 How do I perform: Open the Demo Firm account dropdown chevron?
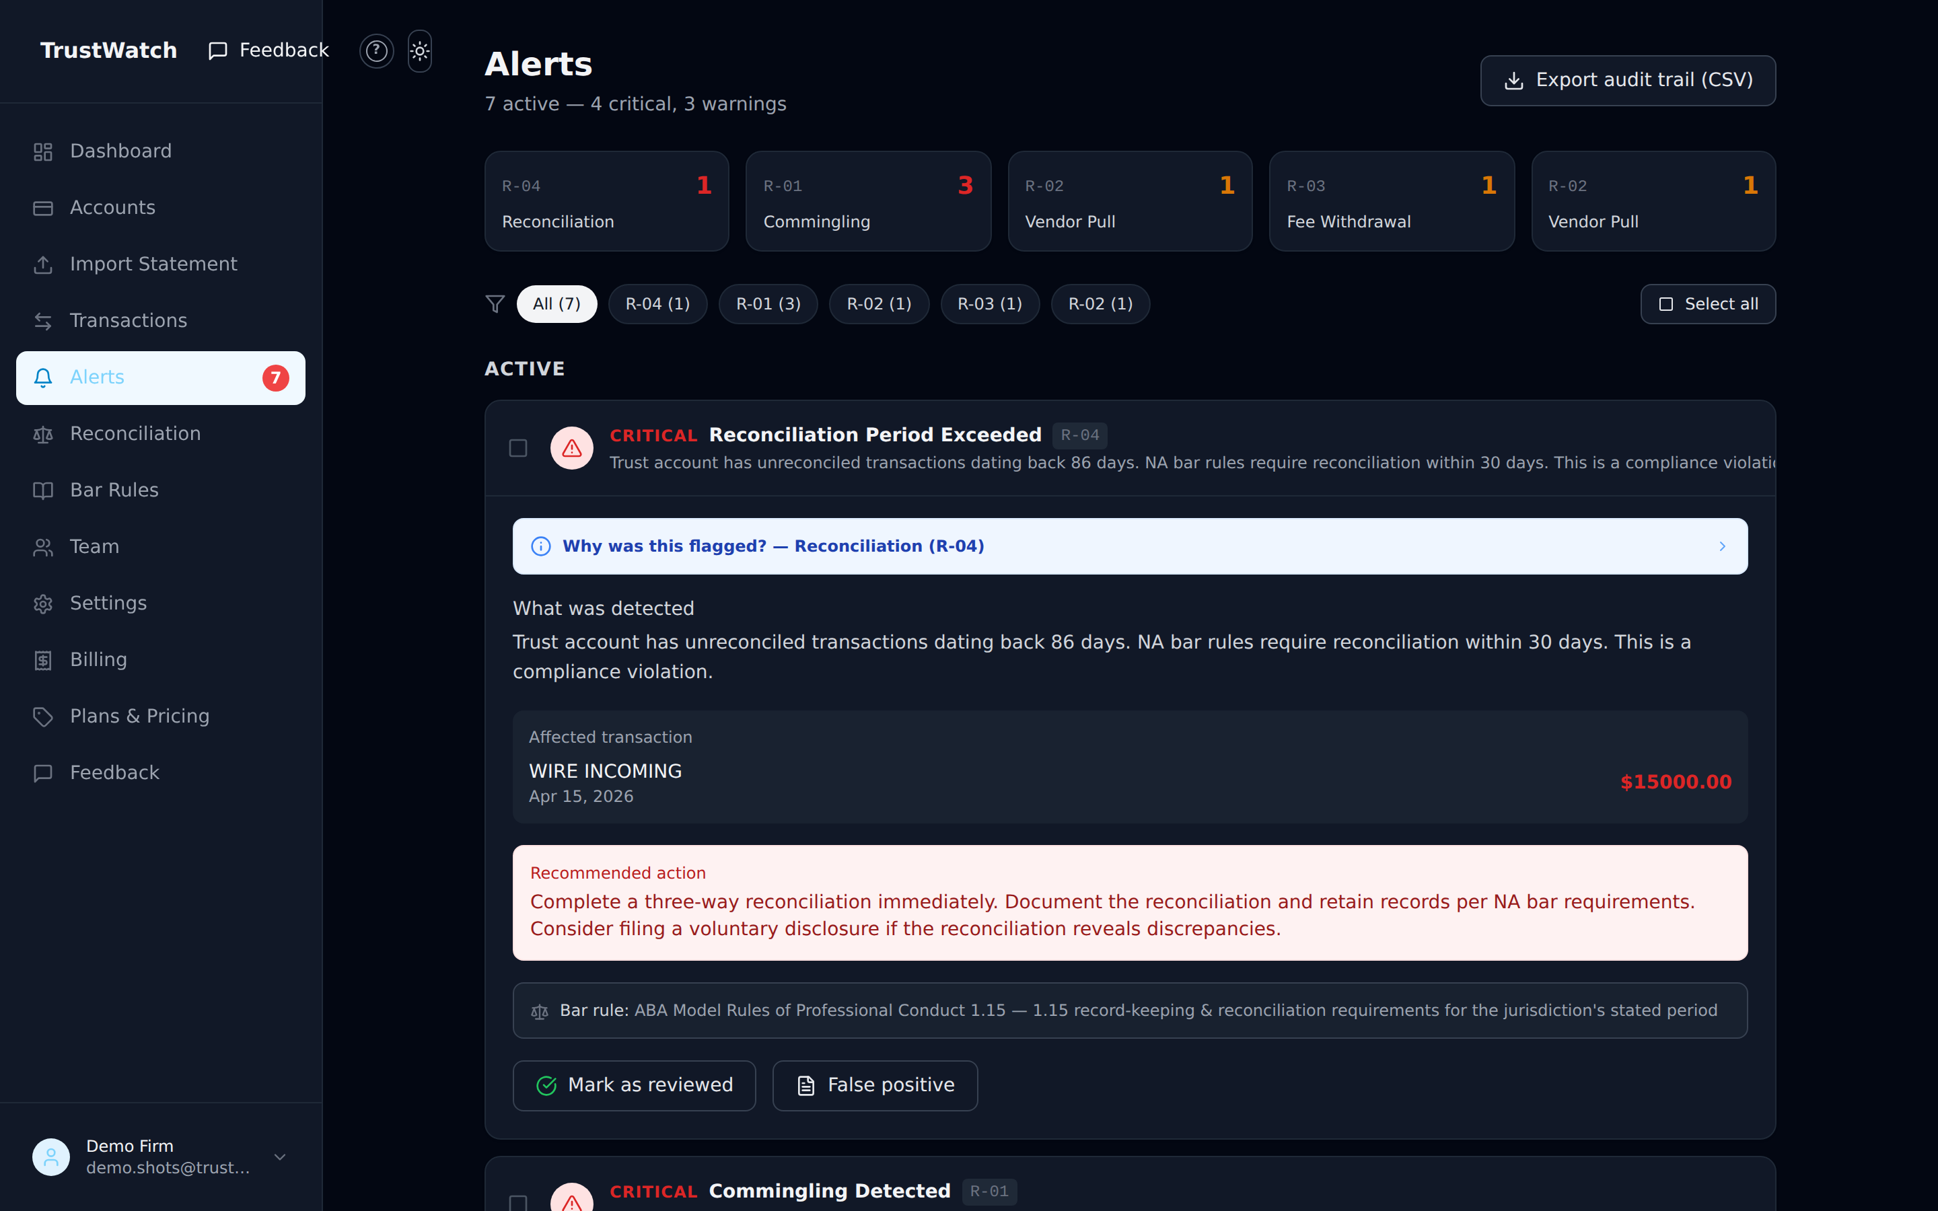[x=281, y=1157]
